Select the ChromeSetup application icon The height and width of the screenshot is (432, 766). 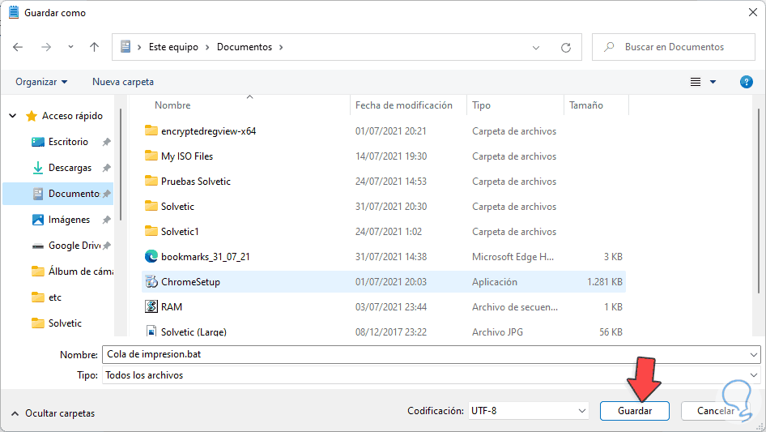151,282
